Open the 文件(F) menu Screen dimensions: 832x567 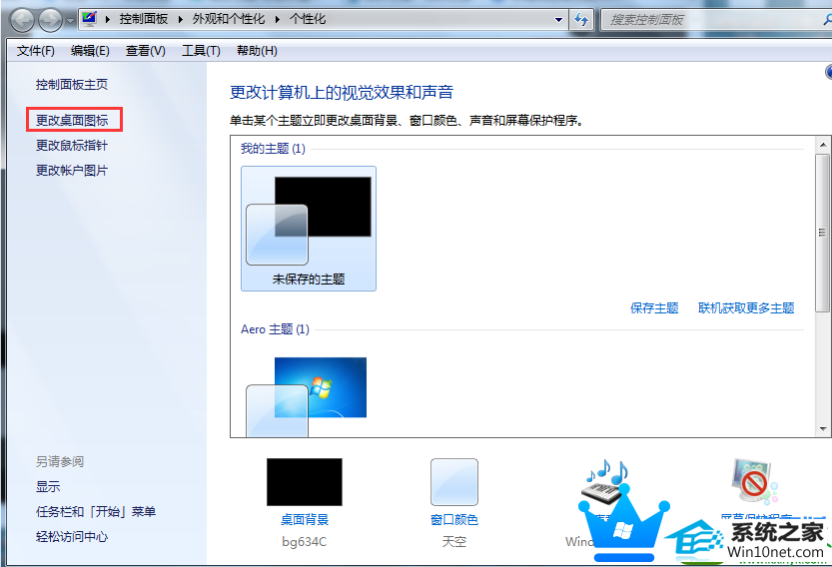click(36, 51)
